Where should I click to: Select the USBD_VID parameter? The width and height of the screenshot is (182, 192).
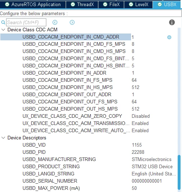click(34, 145)
